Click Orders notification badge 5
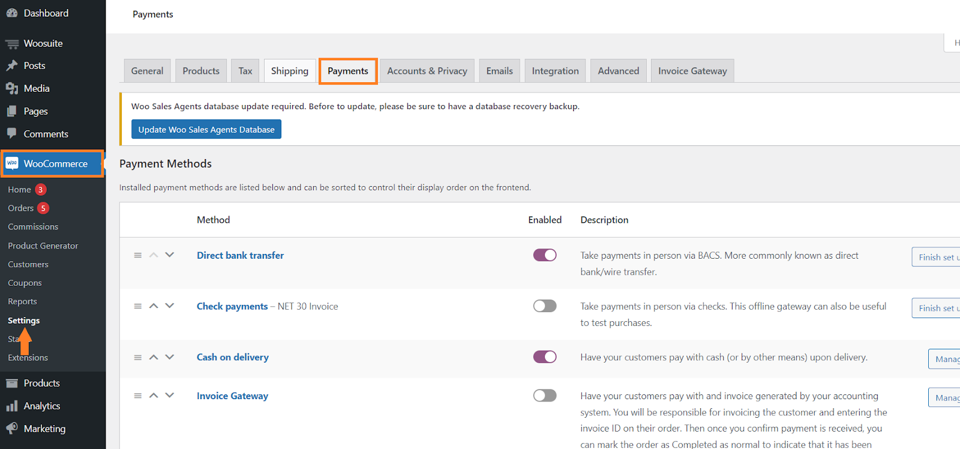The image size is (960, 449). point(43,208)
